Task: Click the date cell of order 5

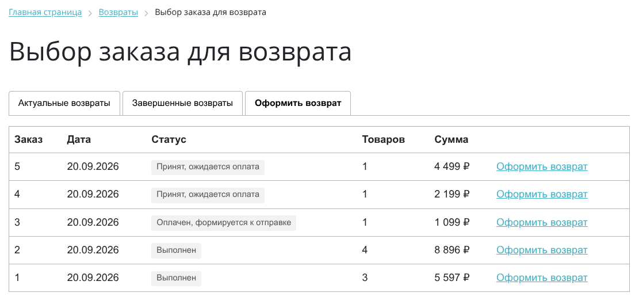Action: 93,166
